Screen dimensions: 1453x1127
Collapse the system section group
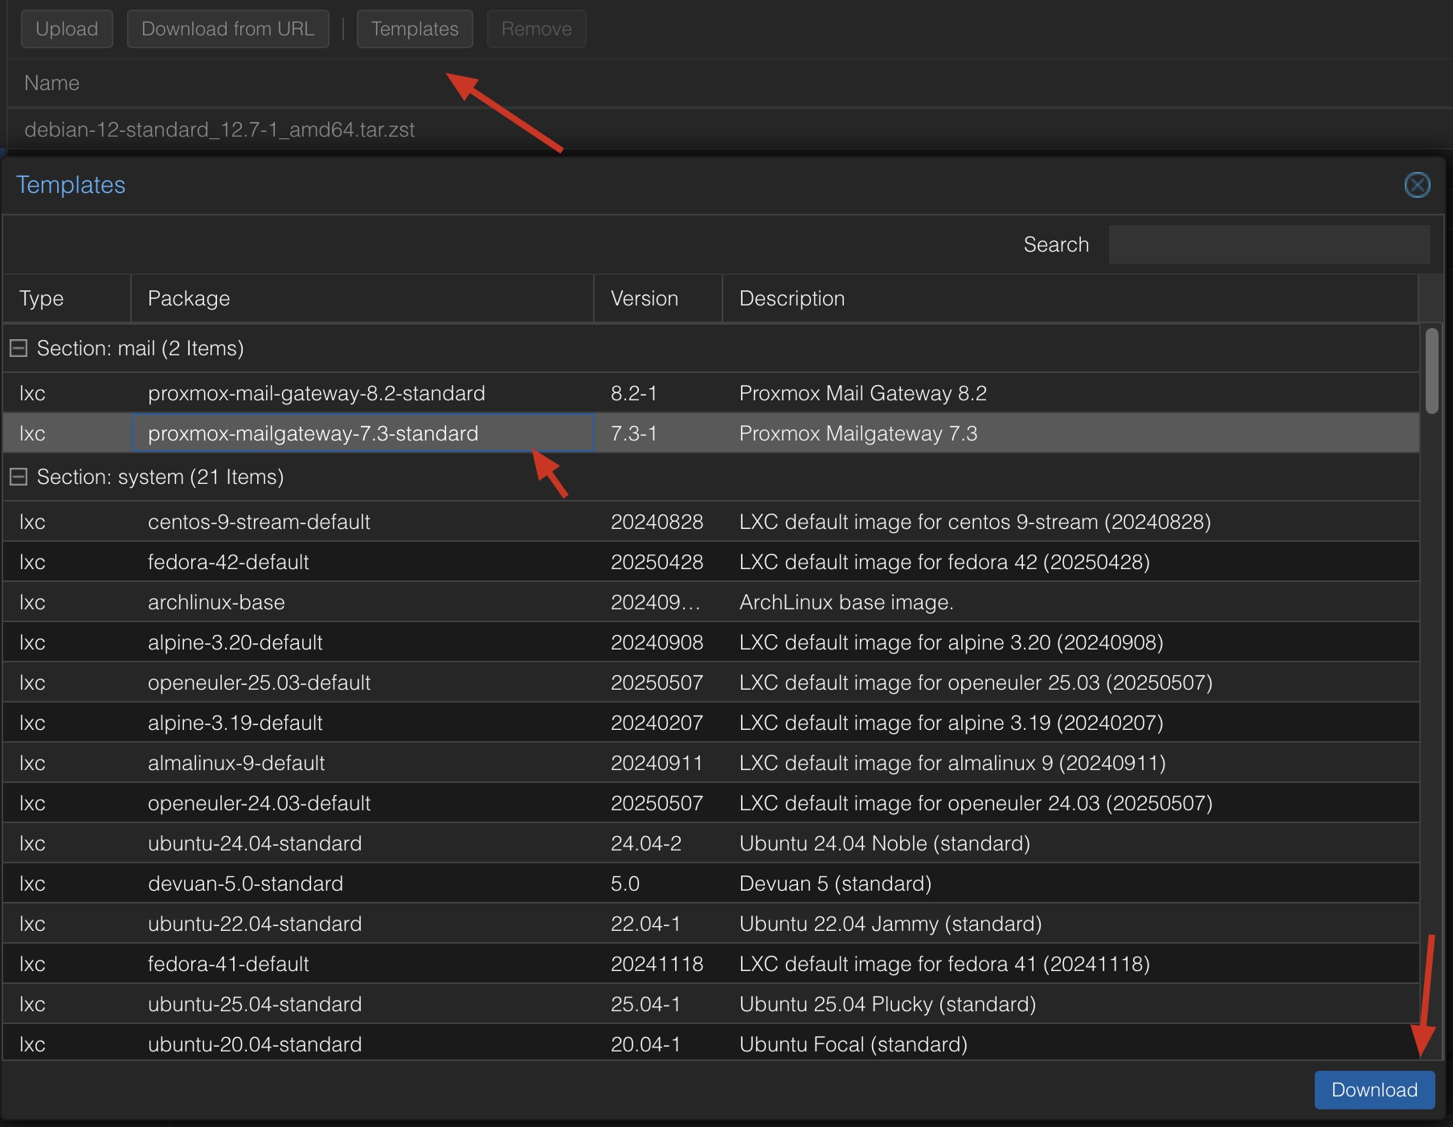point(18,477)
